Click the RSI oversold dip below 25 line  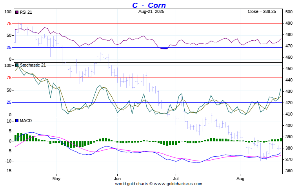tap(163, 49)
